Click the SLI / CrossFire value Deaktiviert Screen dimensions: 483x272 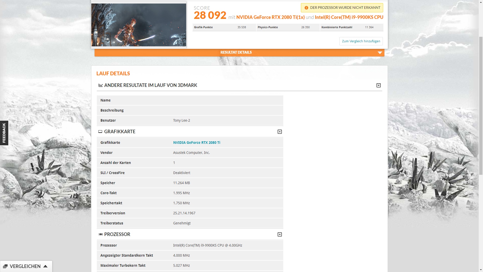point(182,173)
